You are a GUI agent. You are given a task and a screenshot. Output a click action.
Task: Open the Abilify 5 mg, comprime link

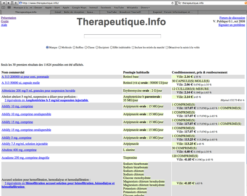(x=17, y=137)
